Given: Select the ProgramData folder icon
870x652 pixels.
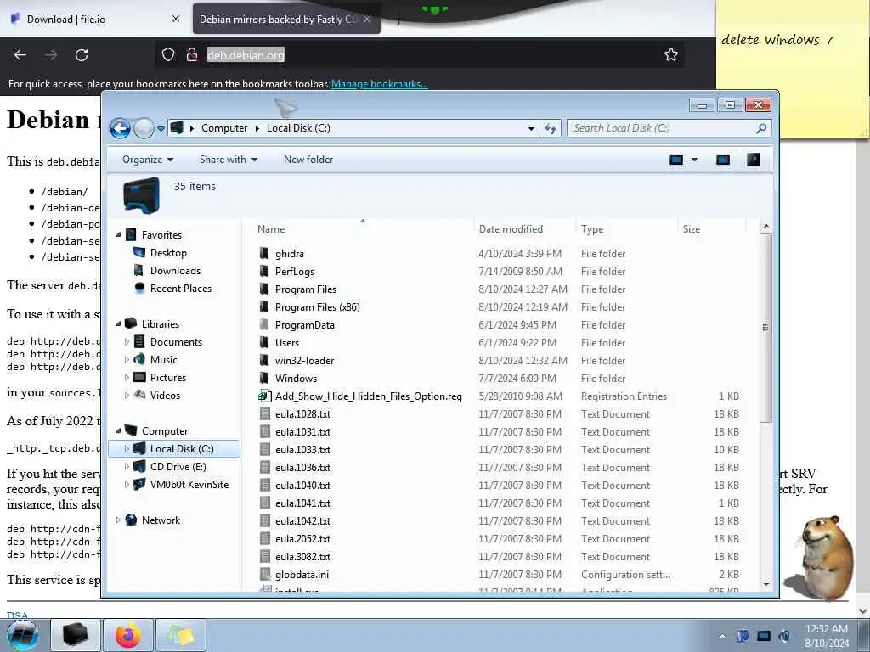Looking at the screenshot, I should pyautogui.click(x=265, y=325).
